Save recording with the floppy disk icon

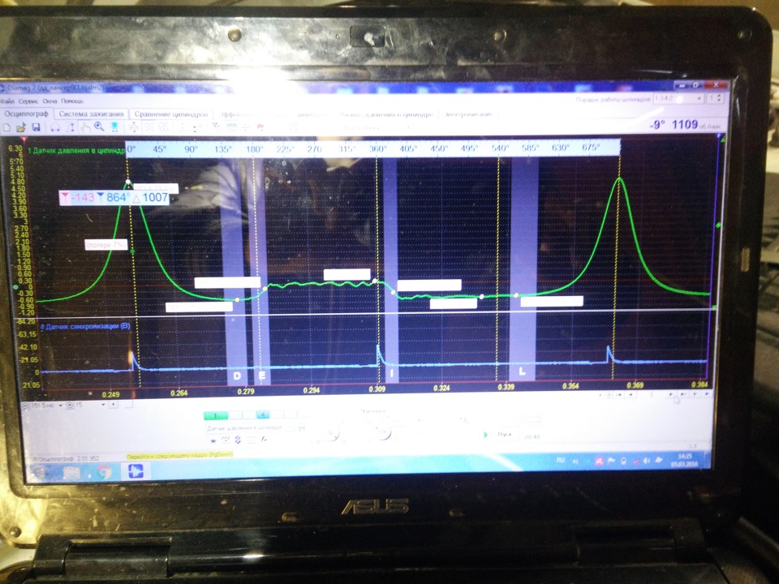36,127
